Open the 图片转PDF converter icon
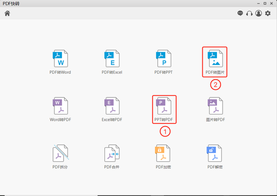This screenshot has width=277, height=196. click(x=215, y=106)
